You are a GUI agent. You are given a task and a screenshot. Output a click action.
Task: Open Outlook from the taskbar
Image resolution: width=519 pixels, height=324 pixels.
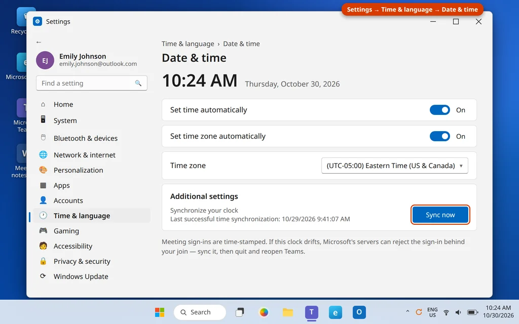click(x=359, y=312)
